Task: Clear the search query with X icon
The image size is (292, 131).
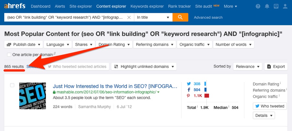Action: click(x=129, y=17)
